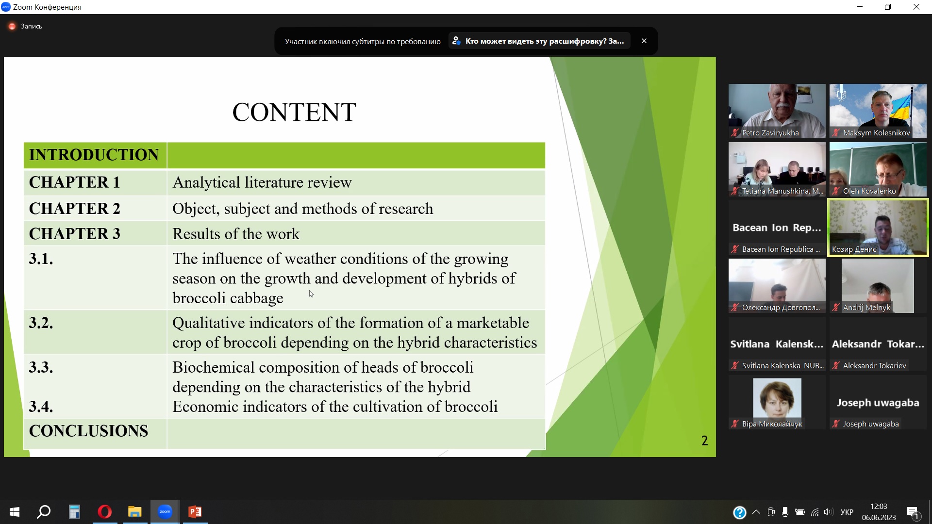Dismiss the subtitles notification banner
The image size is (932, 524).
pos(644,41)
